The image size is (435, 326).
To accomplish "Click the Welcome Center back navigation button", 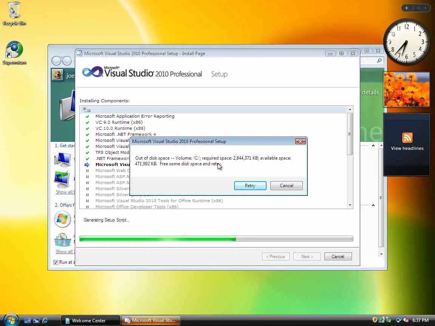I will pyautogui.click(x=56, y=61).
